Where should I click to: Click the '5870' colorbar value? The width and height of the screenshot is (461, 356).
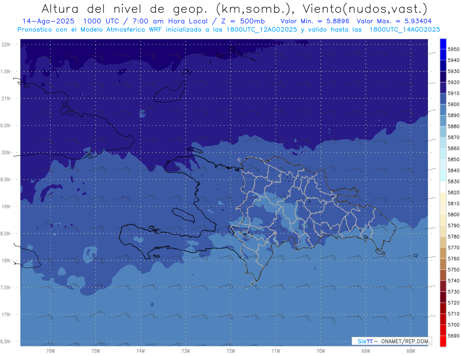(x=454, y=137)
